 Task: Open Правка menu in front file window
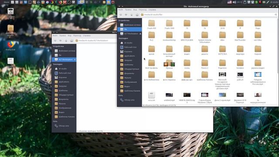pos(128,10)
